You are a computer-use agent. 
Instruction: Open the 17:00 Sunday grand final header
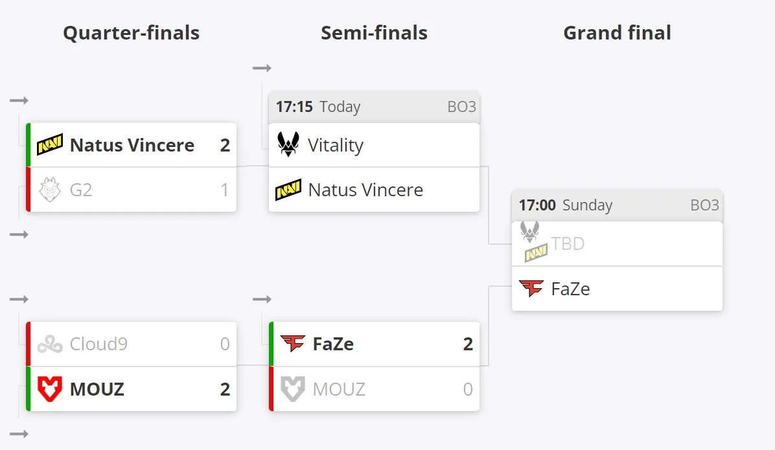617,205
